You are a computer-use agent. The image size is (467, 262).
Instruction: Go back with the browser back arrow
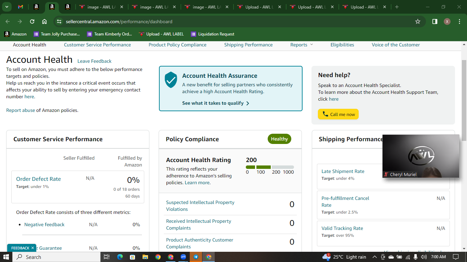8,21
